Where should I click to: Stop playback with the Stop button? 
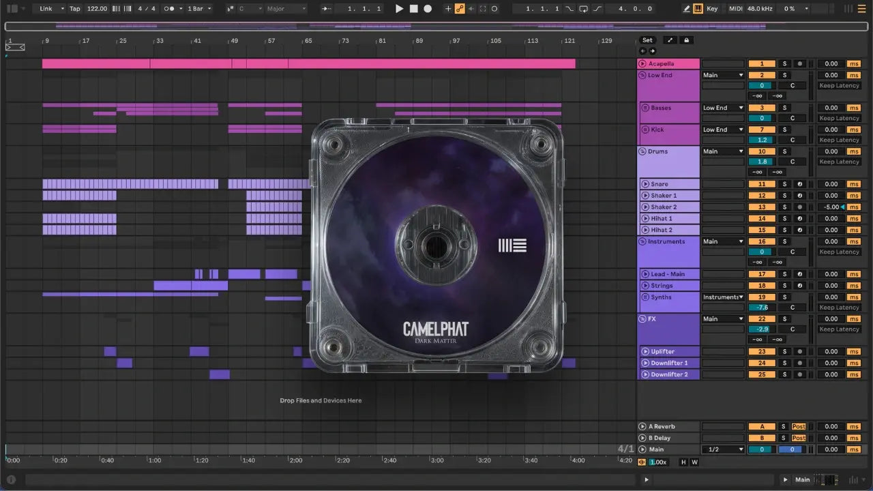413,9
